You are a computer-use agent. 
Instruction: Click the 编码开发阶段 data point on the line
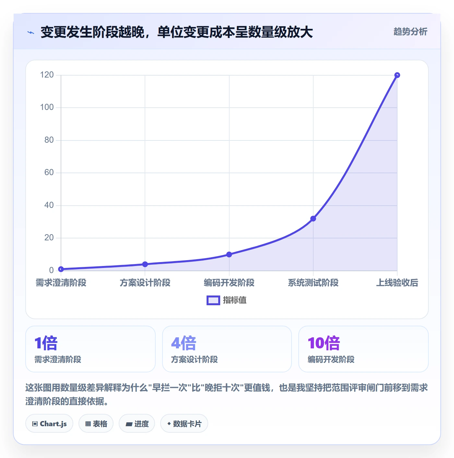229,255
